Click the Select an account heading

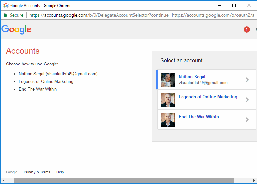coord(182,60)
